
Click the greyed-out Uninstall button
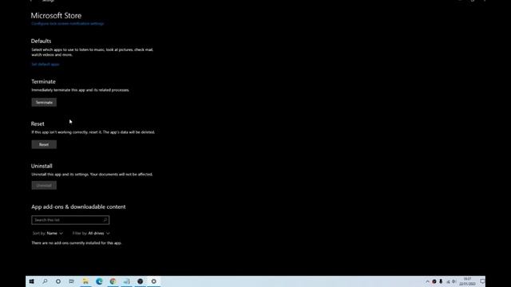click(44, 186)
